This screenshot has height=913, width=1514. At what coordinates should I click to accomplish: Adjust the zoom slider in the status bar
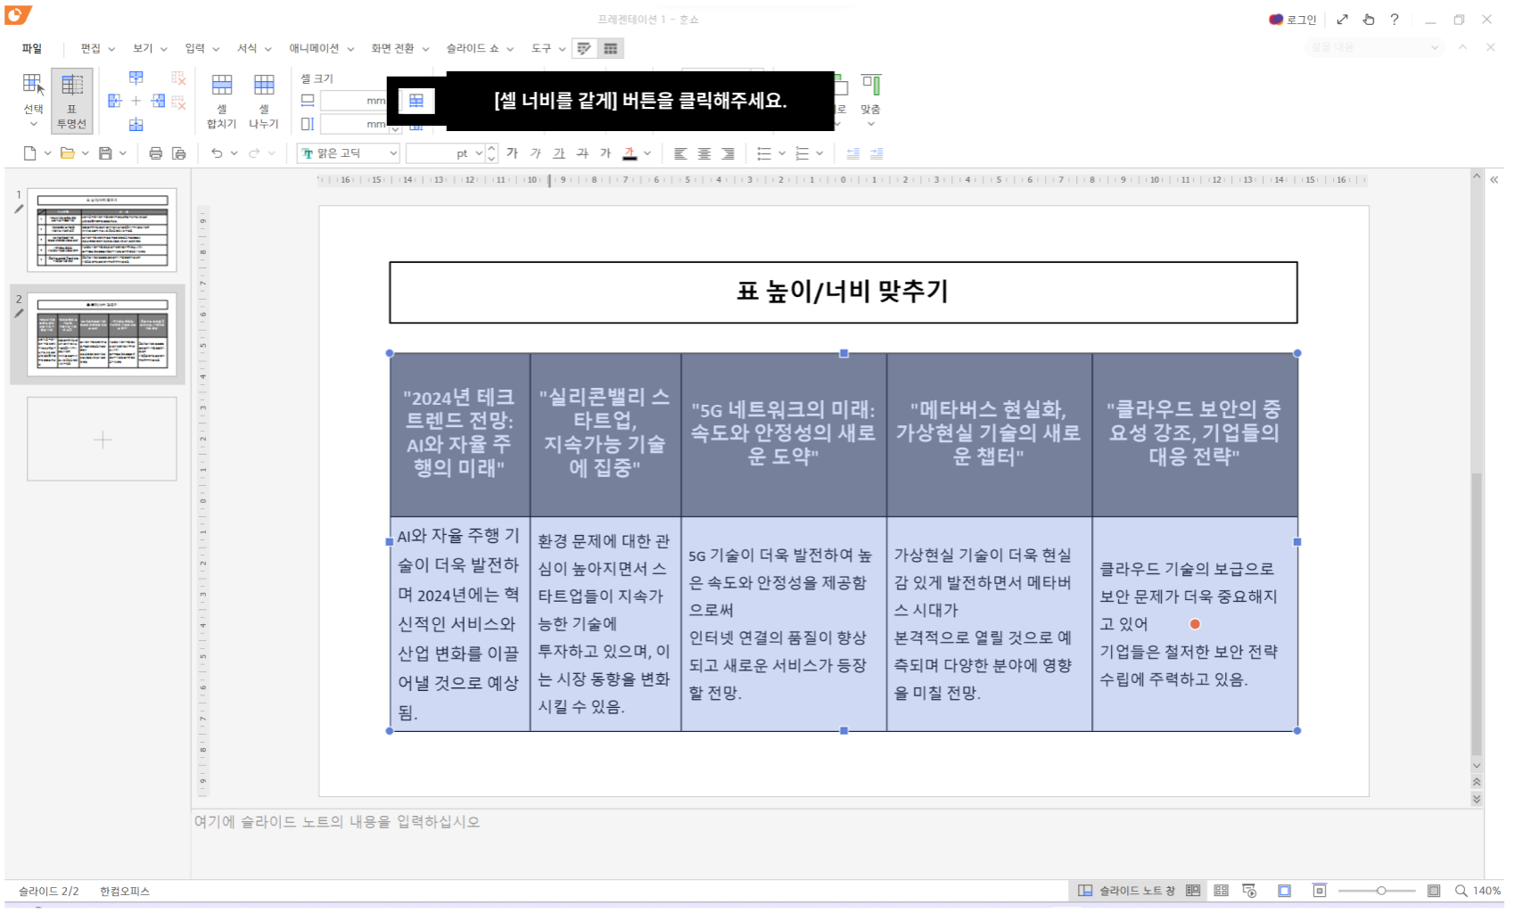[1381, 890]
